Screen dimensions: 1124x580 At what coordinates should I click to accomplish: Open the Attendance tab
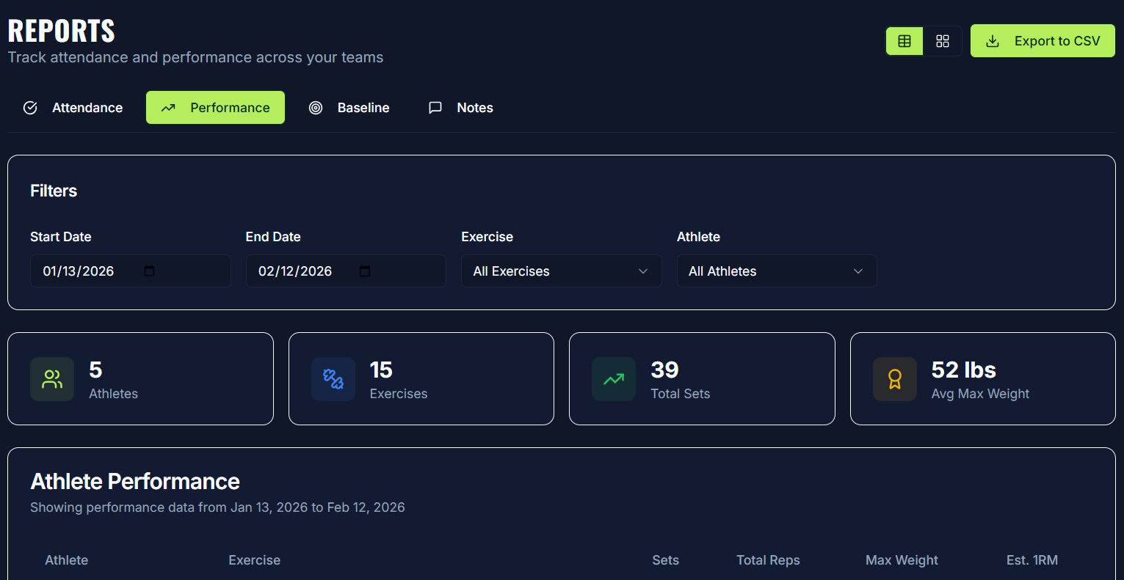[x=73, y=108]
